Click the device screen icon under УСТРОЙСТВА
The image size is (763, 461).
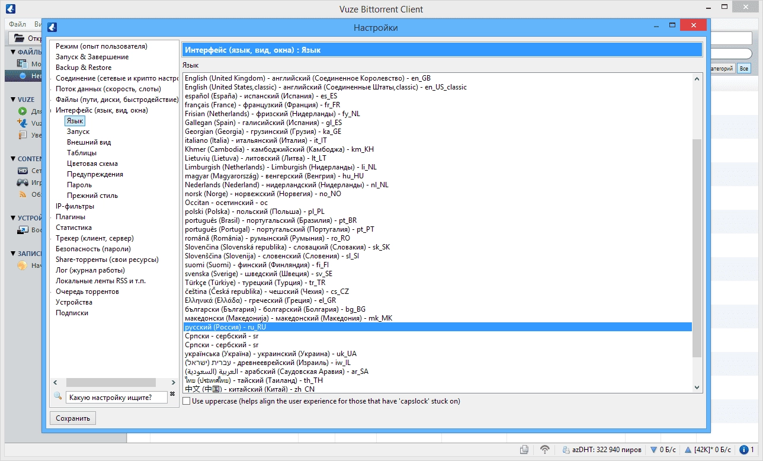23,230
